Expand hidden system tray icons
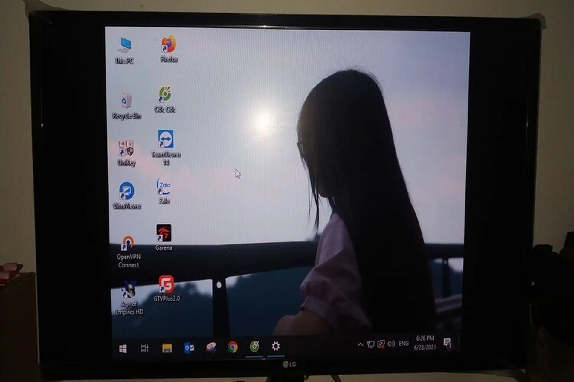Image resolution: width=574 pixels, height=382 pixels. pos(360,344)
